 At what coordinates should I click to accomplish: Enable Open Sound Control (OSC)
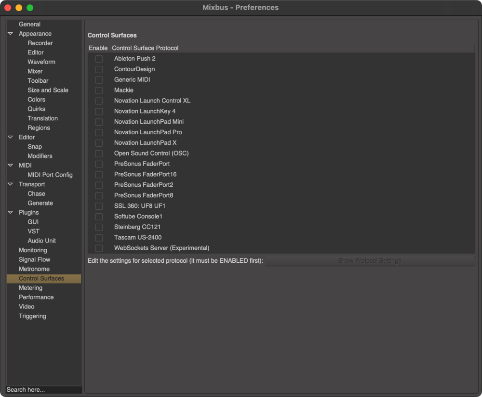(x=99, y=153)
